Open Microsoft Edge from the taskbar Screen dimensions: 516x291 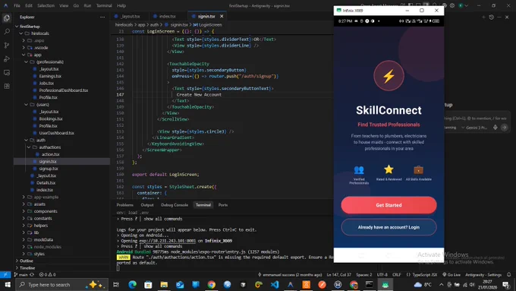pyautogui.click(x=132, y=284)
